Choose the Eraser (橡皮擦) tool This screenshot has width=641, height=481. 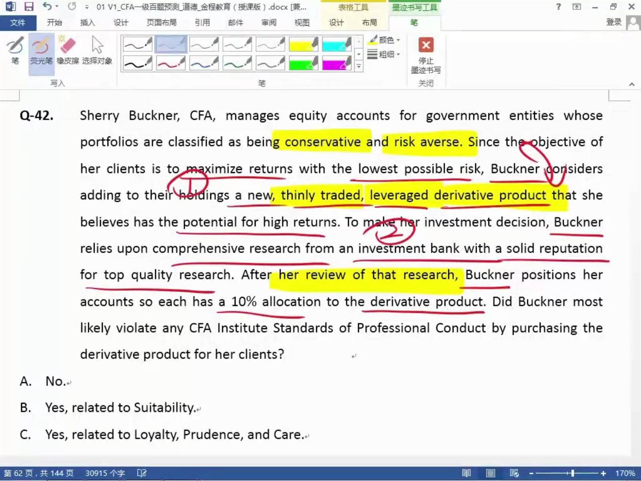[x=68, y=51]
